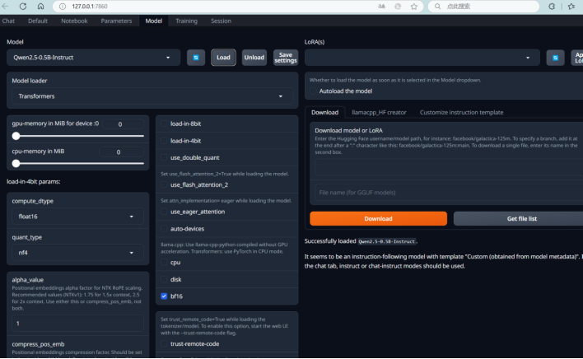The height and width of the screenshot is (359, 583).
Task: Tick the use_eager_attention checkbox
Action: tap(164, 212)
